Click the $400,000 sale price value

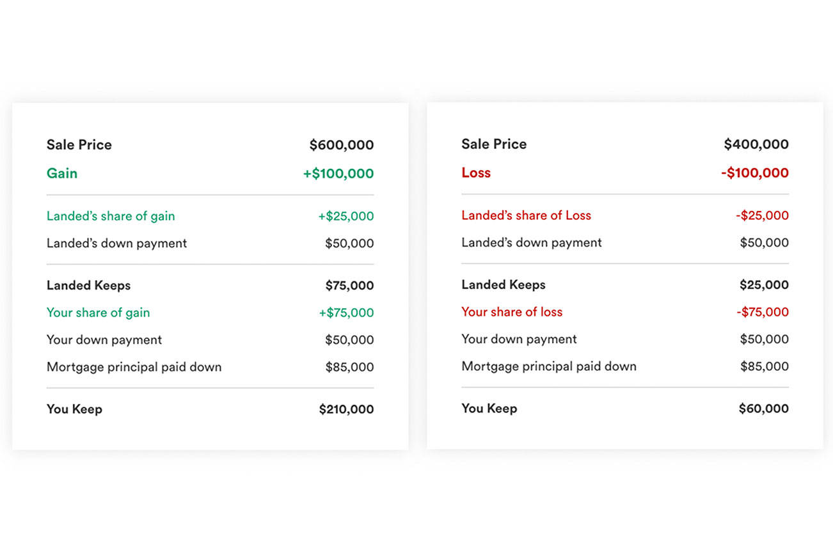tap(756, 145)
